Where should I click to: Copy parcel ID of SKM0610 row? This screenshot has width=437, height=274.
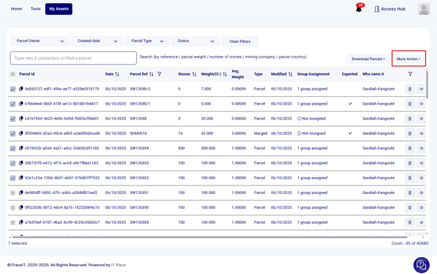point(21,133)
